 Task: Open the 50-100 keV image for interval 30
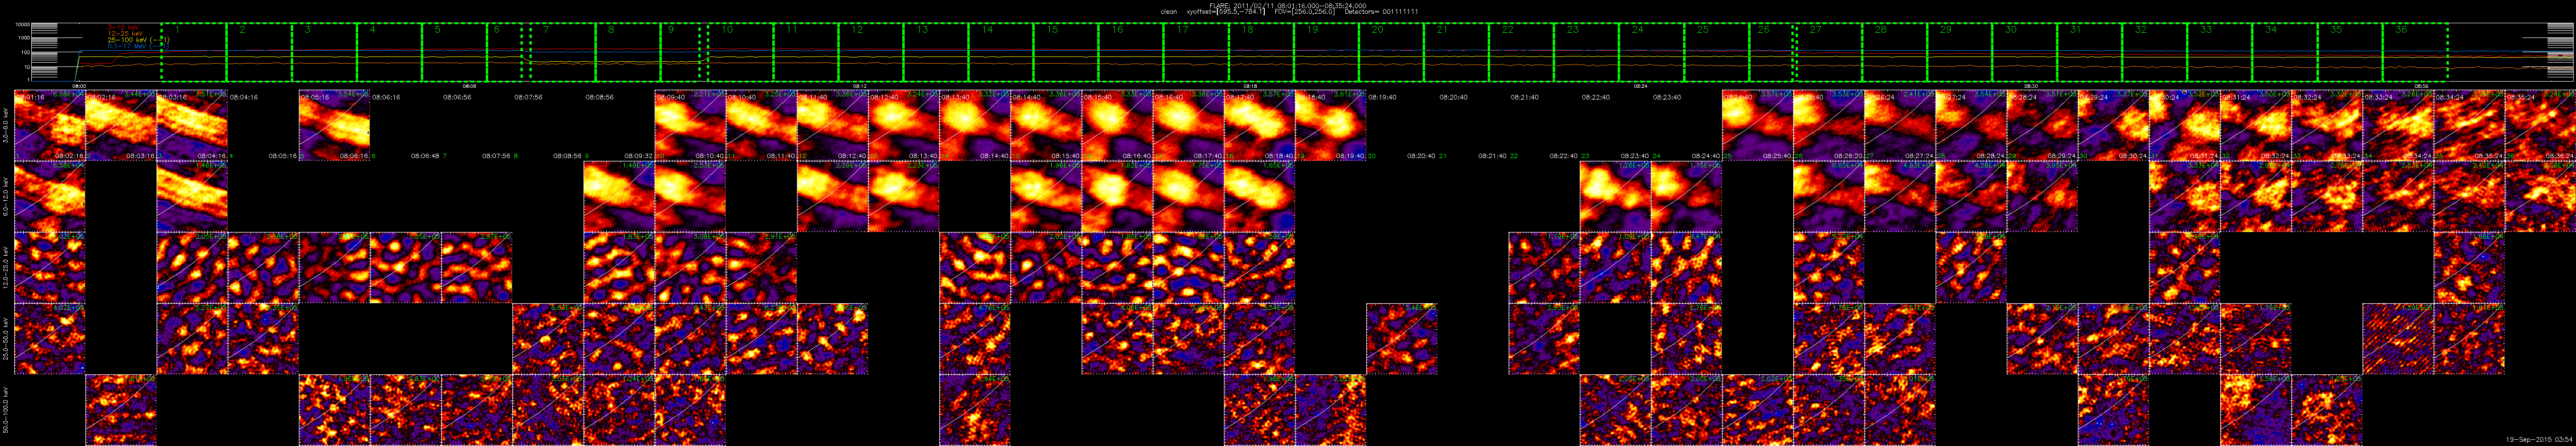tap(2113, 410)
